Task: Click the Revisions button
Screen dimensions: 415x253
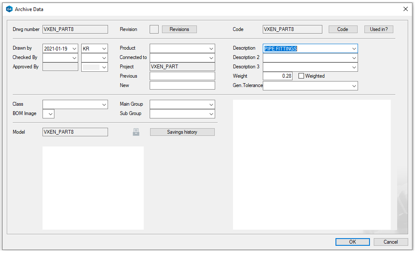Action: click(179, 29)
